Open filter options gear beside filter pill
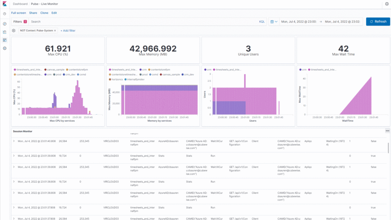 pyautogui.click(x=14, y=30)
